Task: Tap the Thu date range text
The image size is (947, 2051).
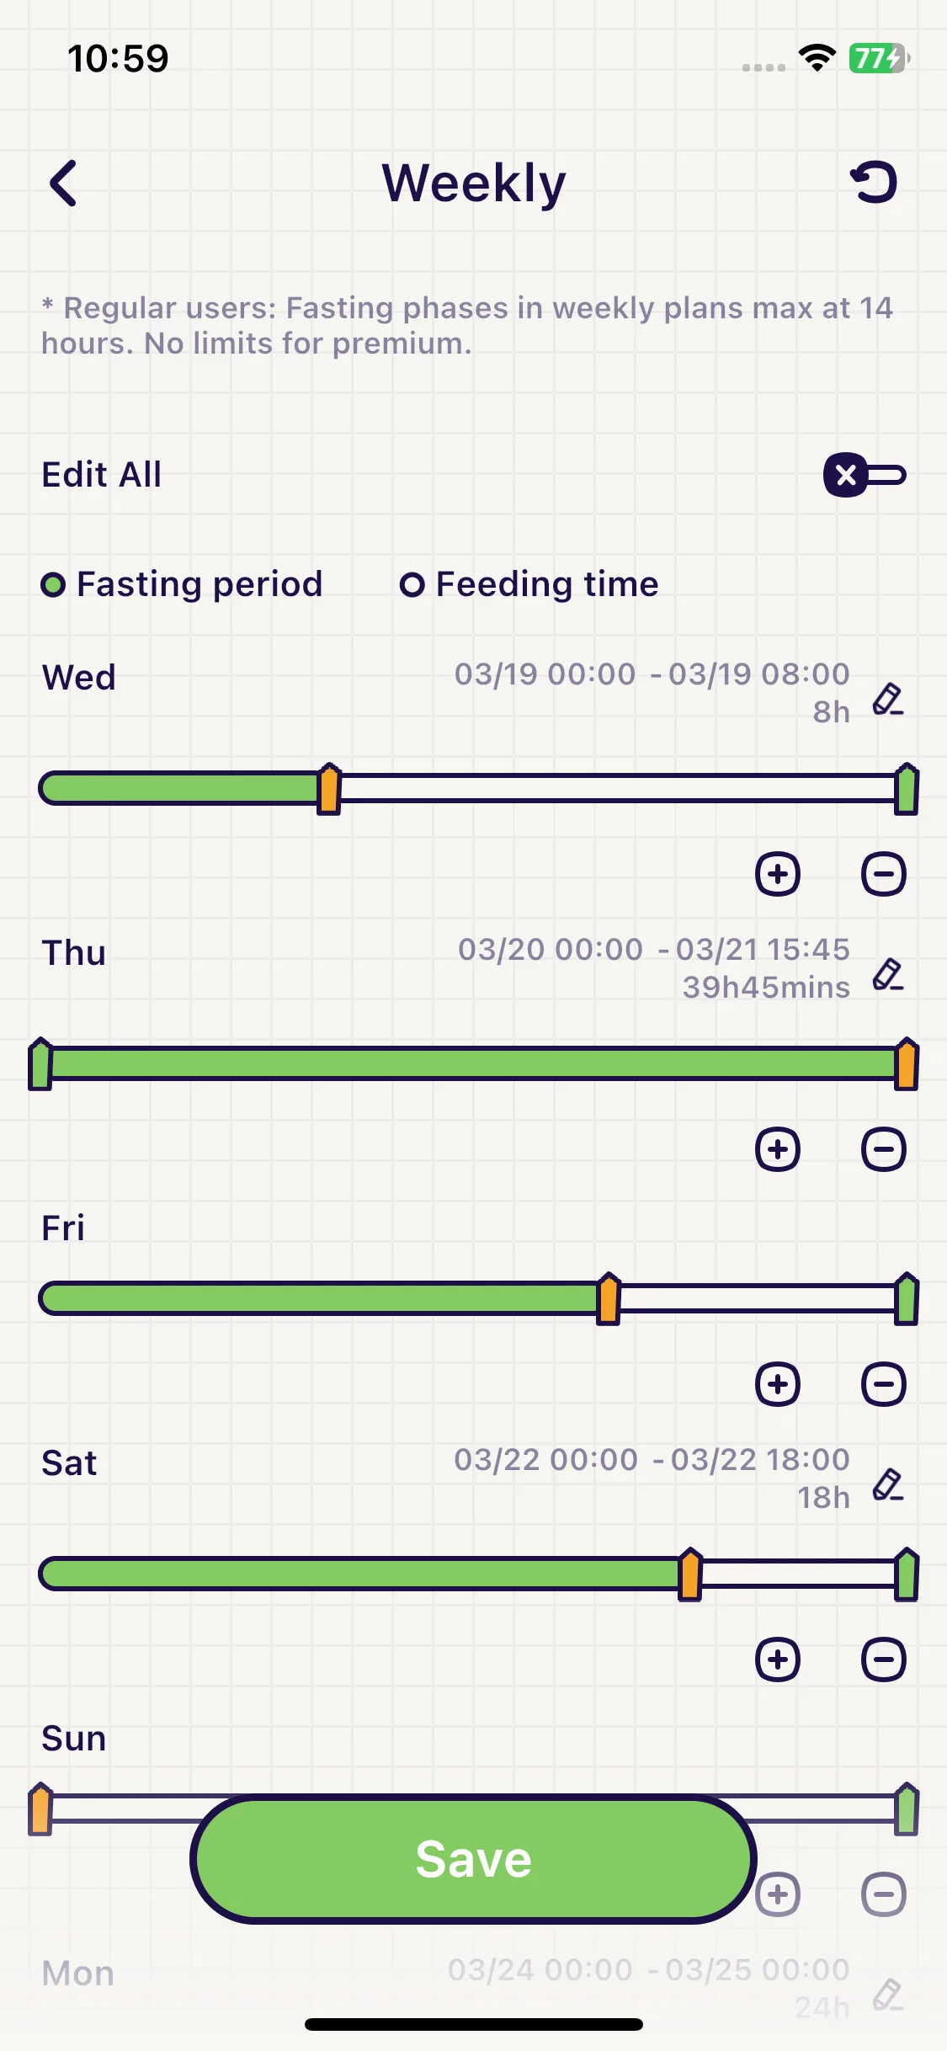Action: coord(654,950)
